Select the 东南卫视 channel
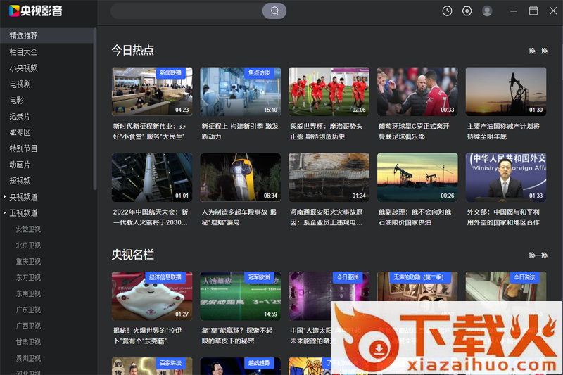The height and width of the screenshot is (375, 563). click(28, 293)
